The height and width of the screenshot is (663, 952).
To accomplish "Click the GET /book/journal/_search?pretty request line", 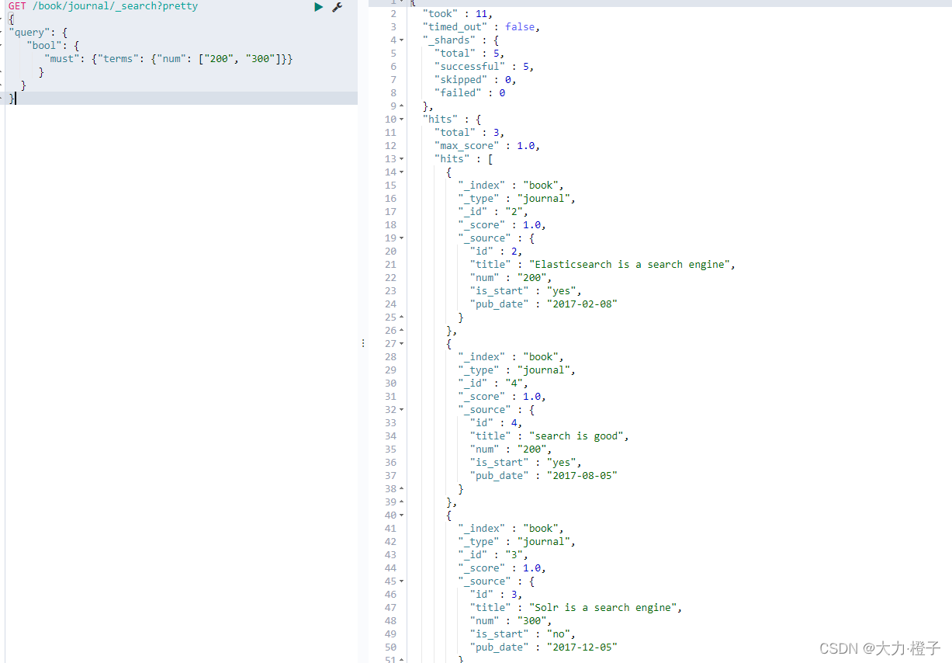I will (x=103, y=6).
